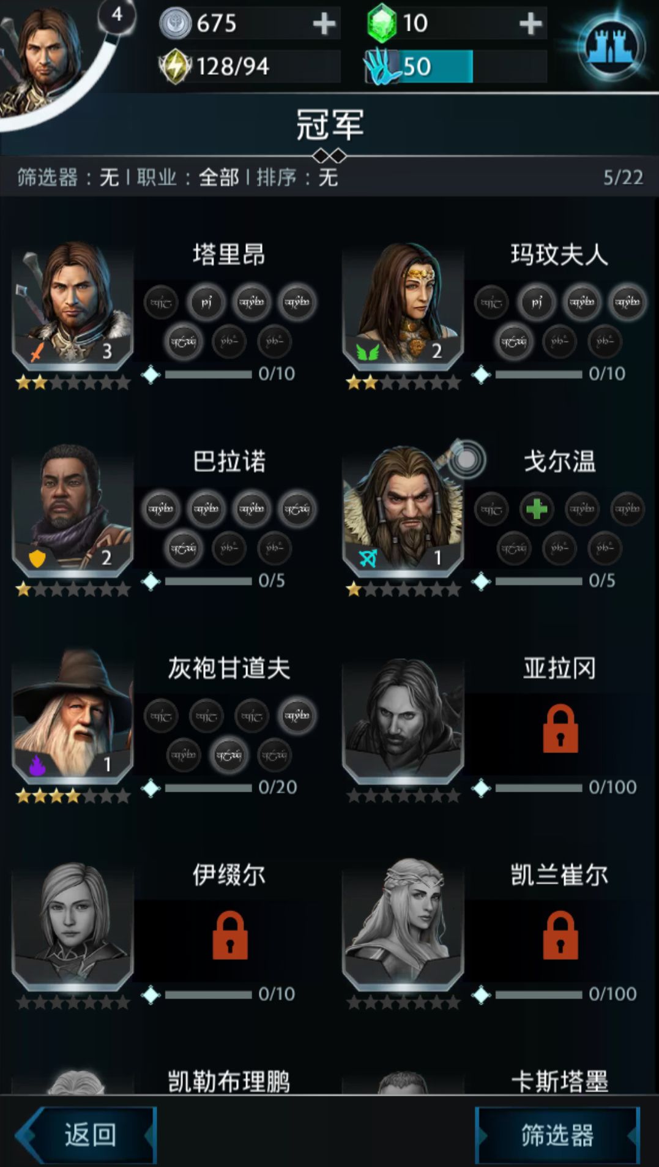659x1167 pixels.
Task: Select the 巴拉诺 champion portrait
Action: coord(73,511)
